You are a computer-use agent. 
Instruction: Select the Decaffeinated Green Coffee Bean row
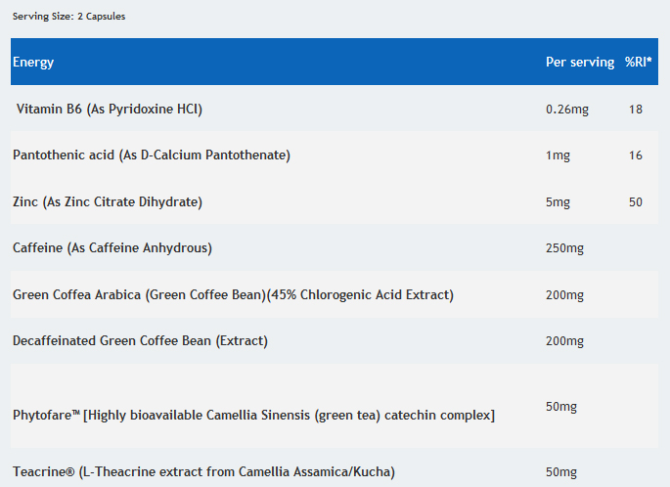click(140, 341)
